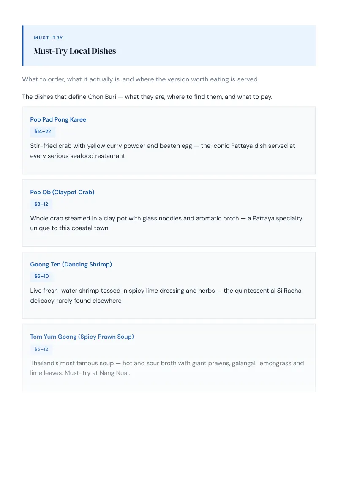Click the Chon Buri dishes intro sentence
338x478 pixels.
point(147,97)
